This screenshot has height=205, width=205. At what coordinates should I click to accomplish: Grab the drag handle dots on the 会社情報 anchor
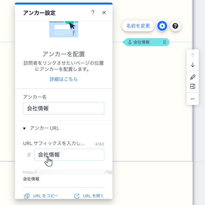164,42
